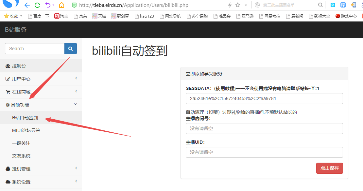This screenshot has height=191, width=363.
Task: Open the 系统设置 menu item
Action: 41,182
